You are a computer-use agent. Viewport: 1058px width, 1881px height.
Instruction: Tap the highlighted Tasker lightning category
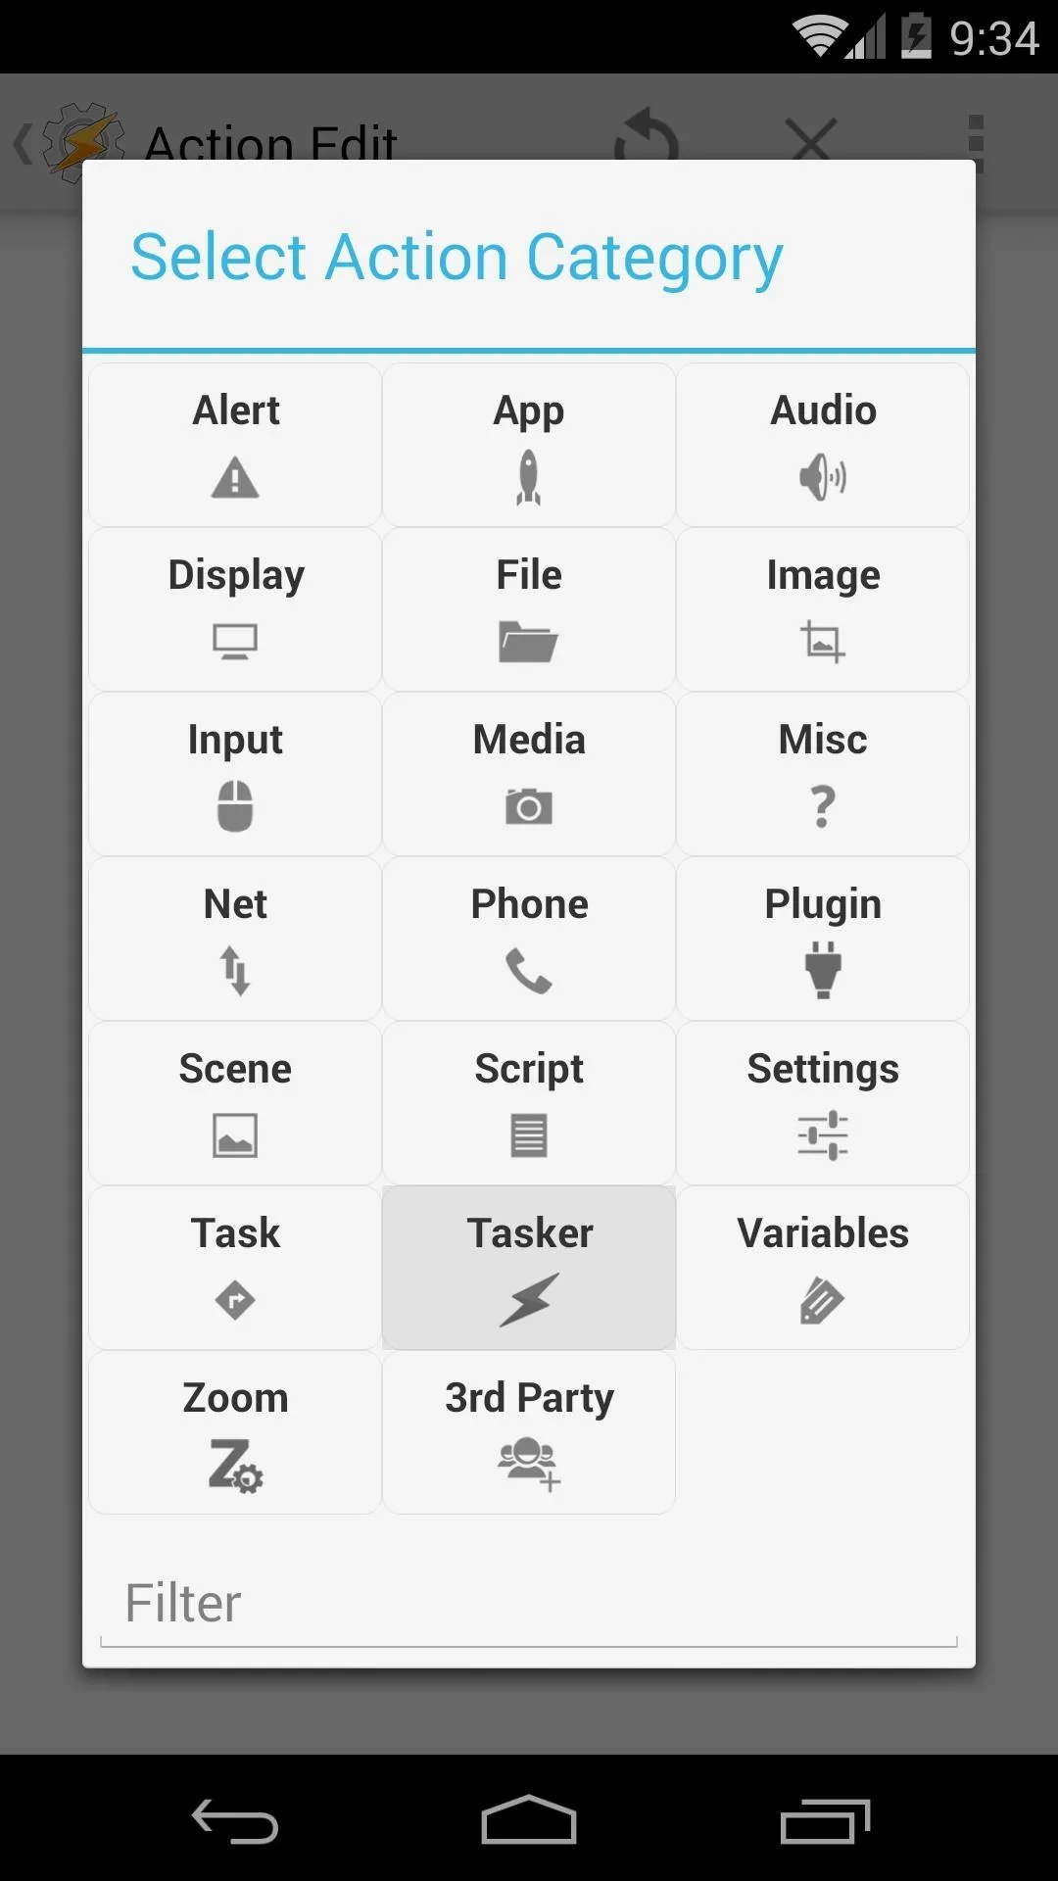[x=529, y=1268]
